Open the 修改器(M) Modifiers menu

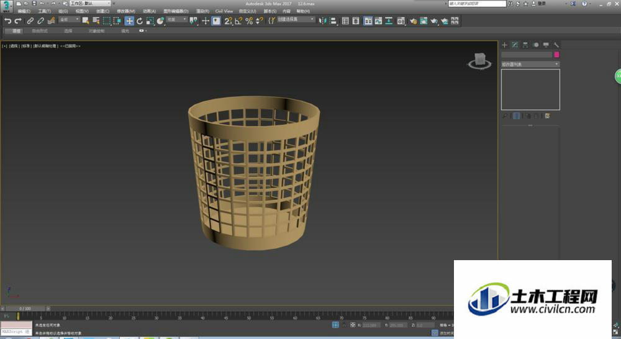pos(126,11)
